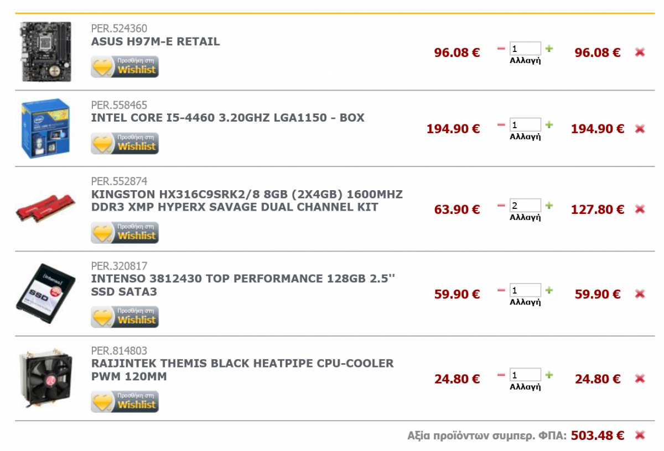Clear entire cart via total row X
Image resolution: width=664 pixels, height=451 pixels.
640,436
